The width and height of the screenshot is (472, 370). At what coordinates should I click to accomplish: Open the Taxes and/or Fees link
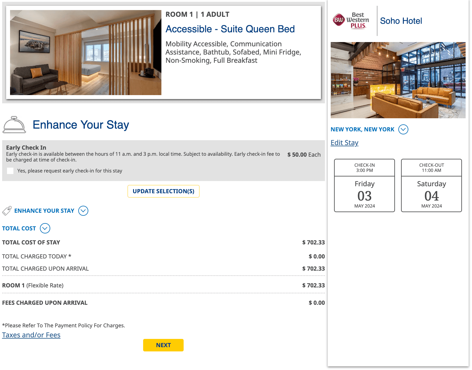31,335
